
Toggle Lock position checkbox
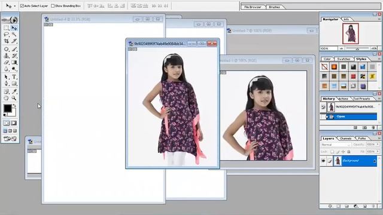click(343, 152)
